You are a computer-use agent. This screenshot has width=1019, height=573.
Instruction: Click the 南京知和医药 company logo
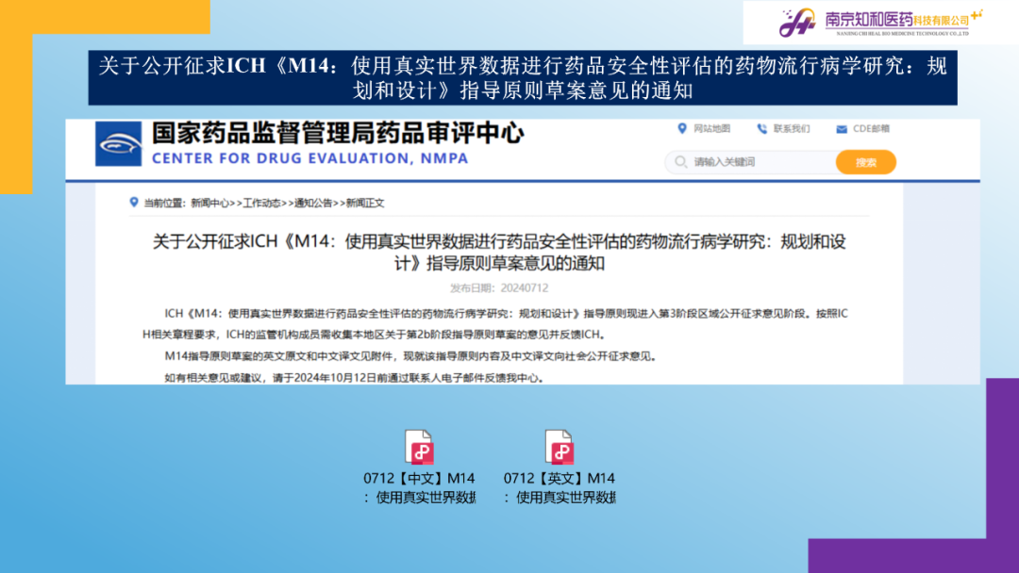point(880,22)
